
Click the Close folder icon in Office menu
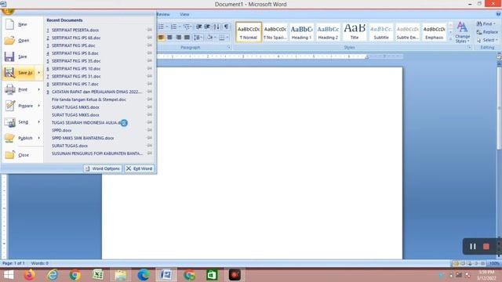point(9,155)
